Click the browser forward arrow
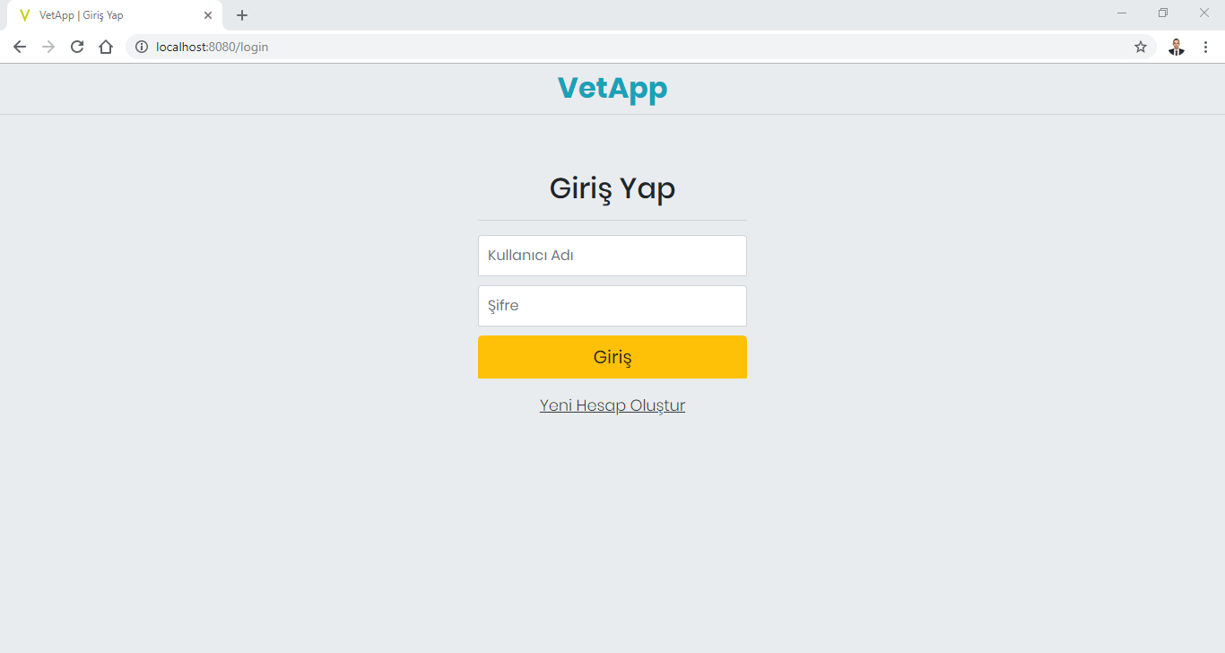The height and width of the screenshot is (653, 1225). 48,47
